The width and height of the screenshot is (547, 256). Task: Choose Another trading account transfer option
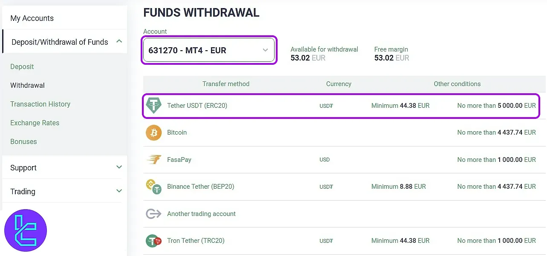point(201,214)
